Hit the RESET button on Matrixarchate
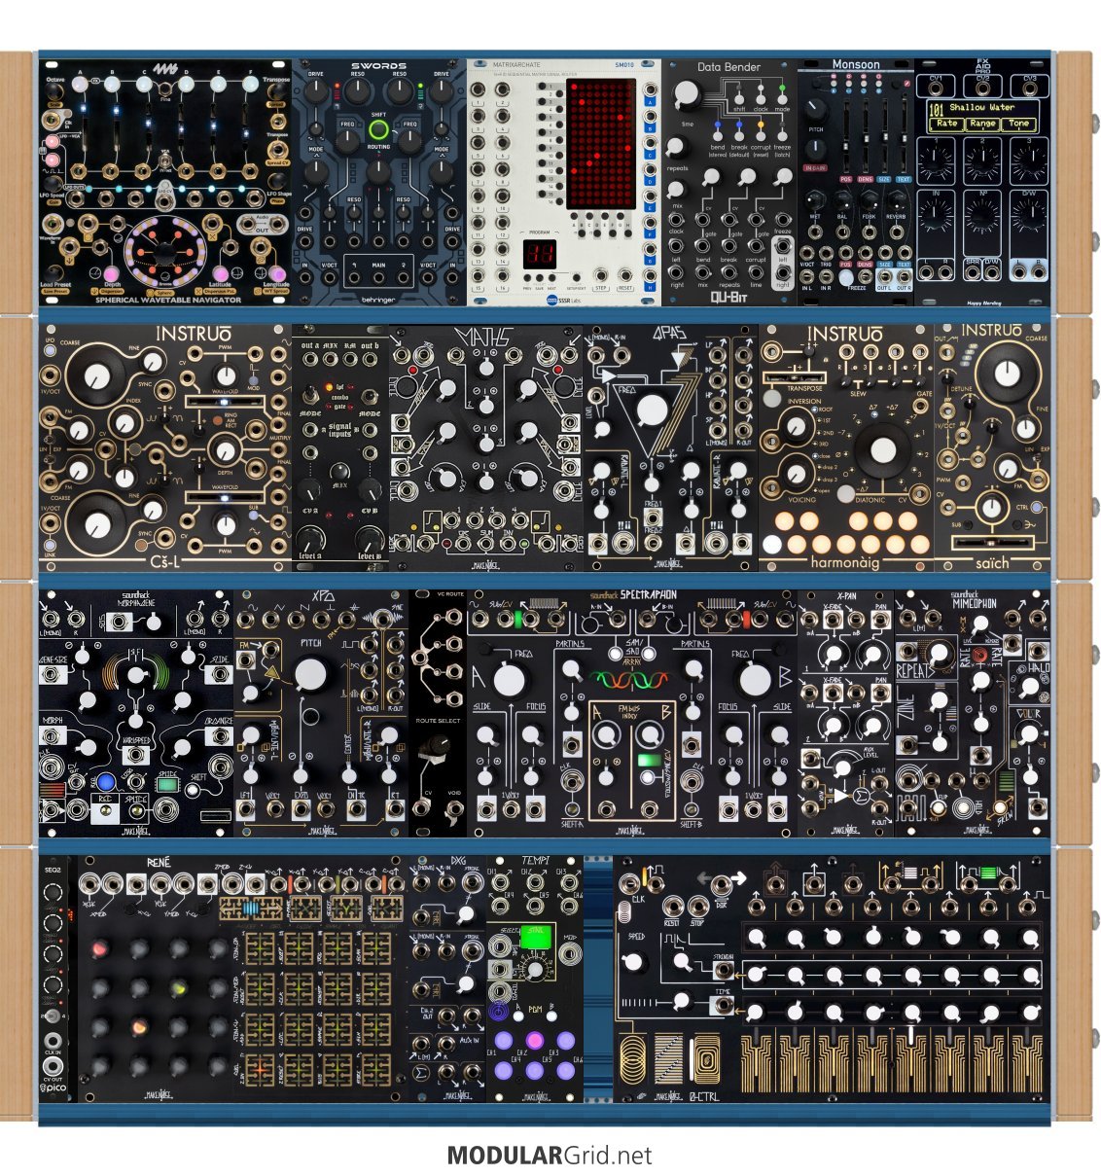The width and height of the screenshot is (1101, 1176). 624,273
